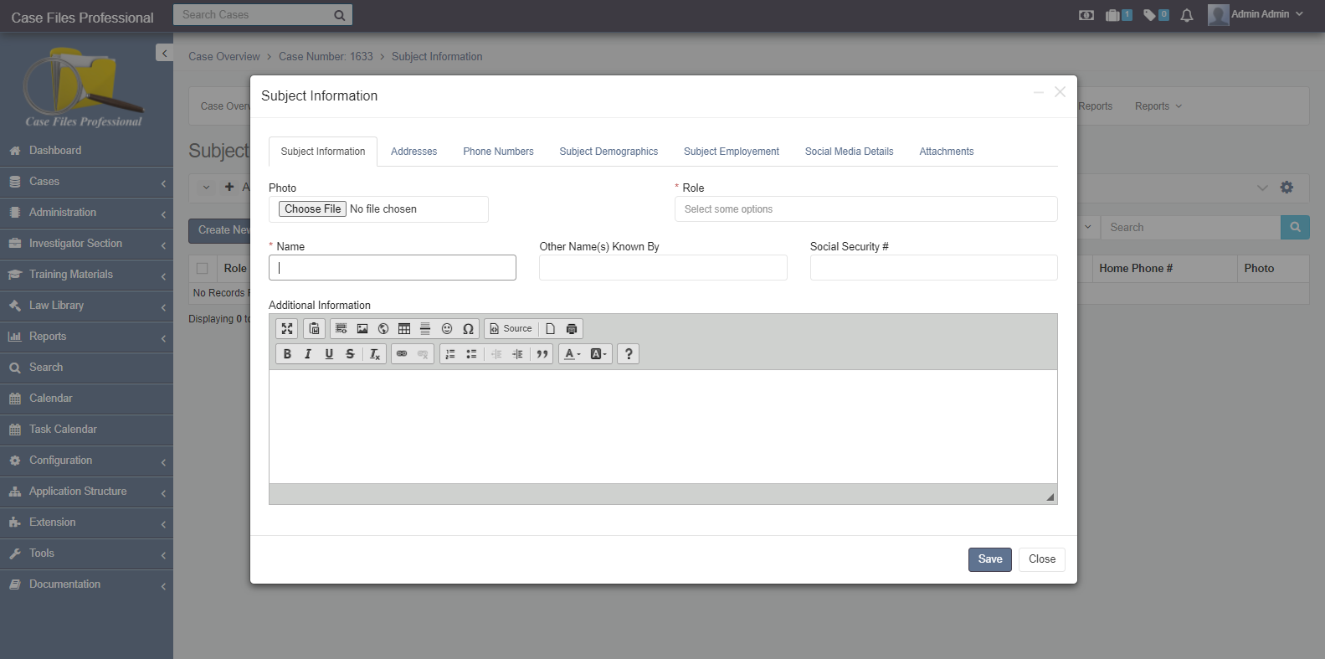Click the Paste from Word icon
The width and height of the screenshot is (1325, 659).
315,329
